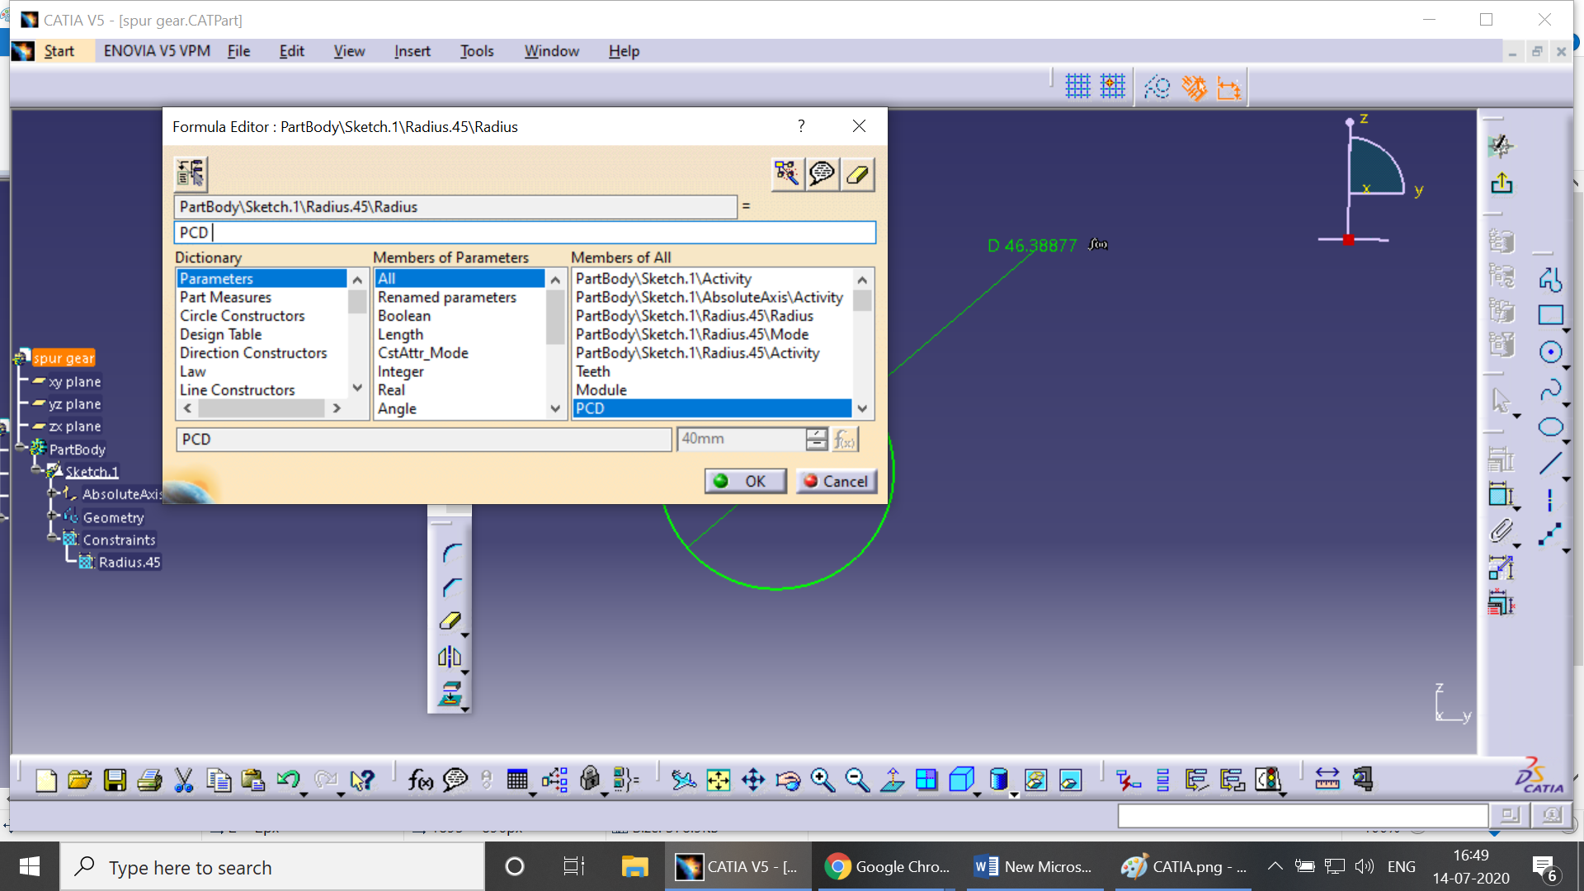Viewport: 1584px width, 891px height.
Task: Open the Start menu in CATIA
Action: [x=59, y=51]
